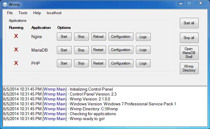Stop MariaDB
The image size is (210, 129).
click(81, 50)
